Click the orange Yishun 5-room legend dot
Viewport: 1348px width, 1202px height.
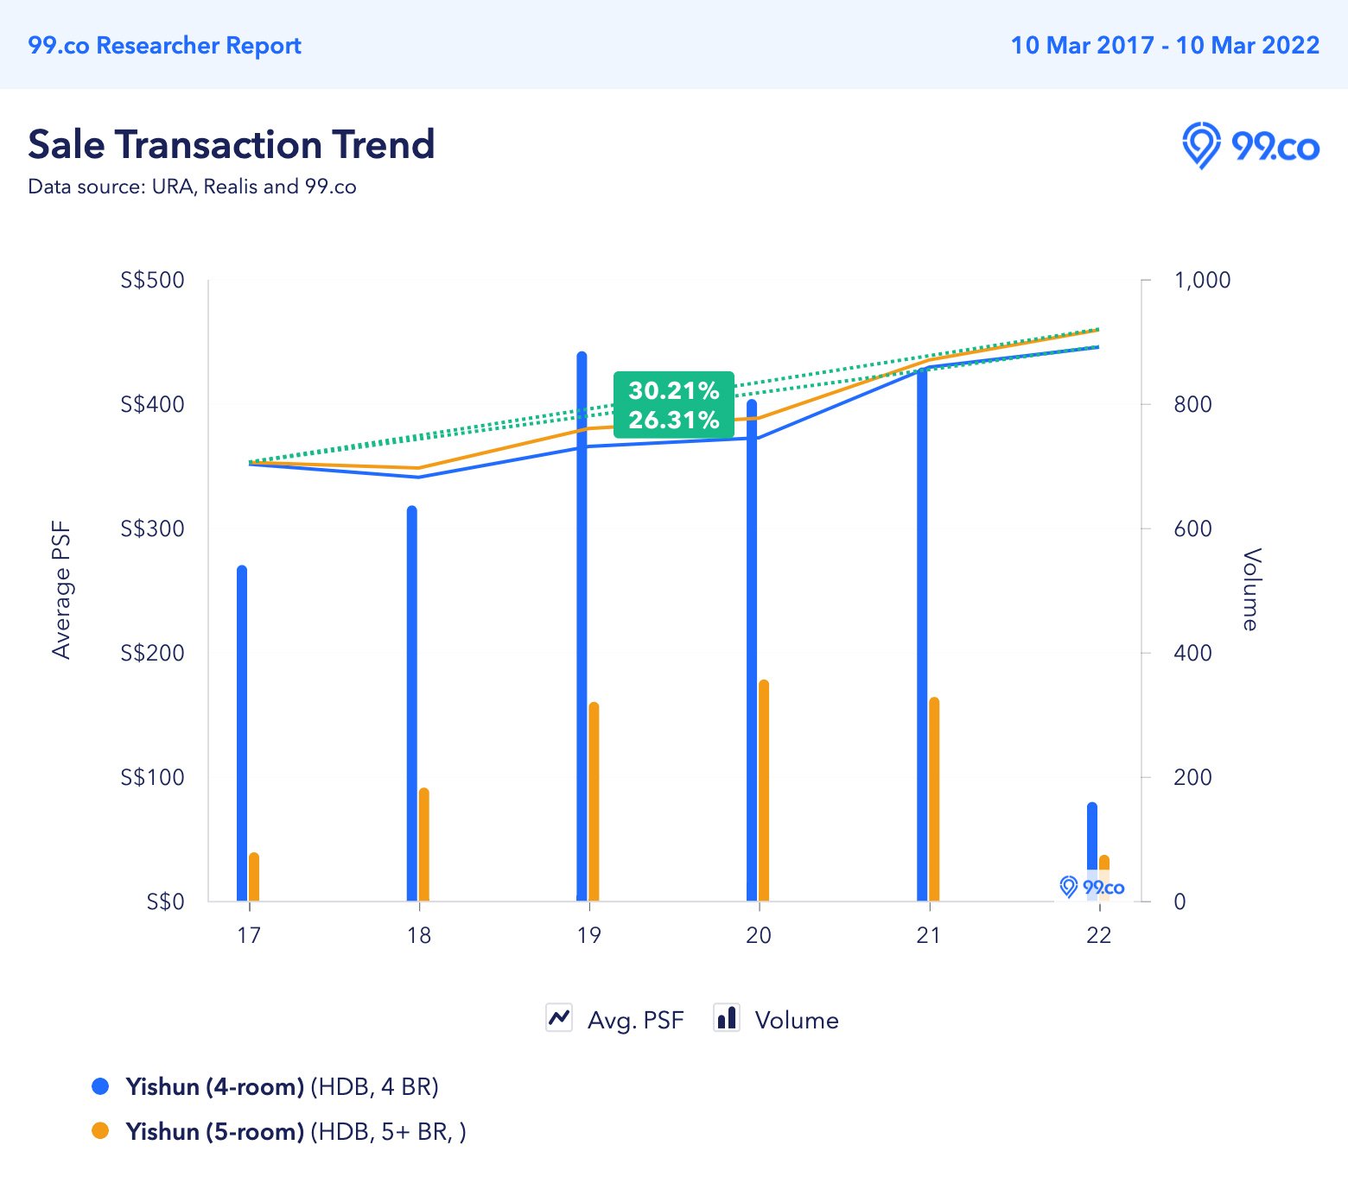tap(100, 1131)
